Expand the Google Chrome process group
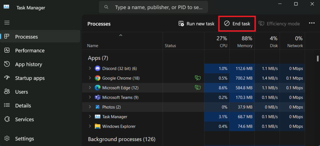This screenshot has height=146, width=320. [90, 78]
